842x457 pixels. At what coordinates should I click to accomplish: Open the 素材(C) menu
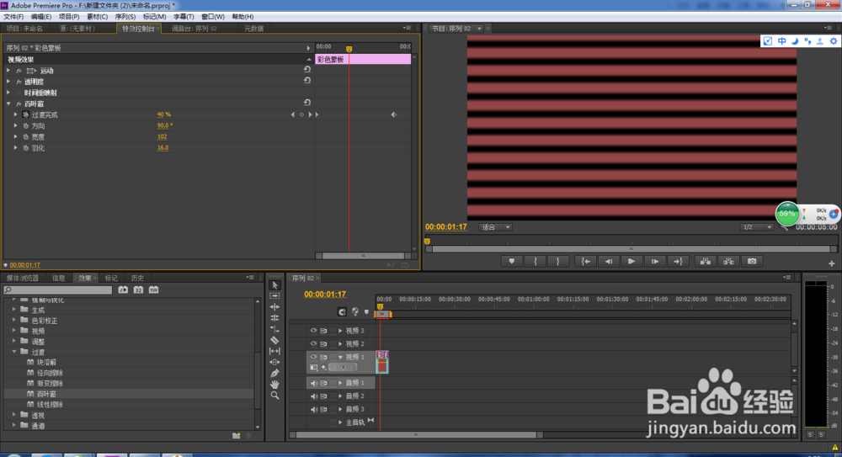pos(97,17)
